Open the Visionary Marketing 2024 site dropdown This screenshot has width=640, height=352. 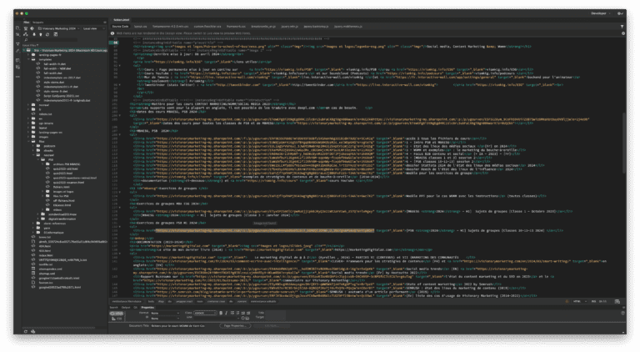(x=59, y=28)
